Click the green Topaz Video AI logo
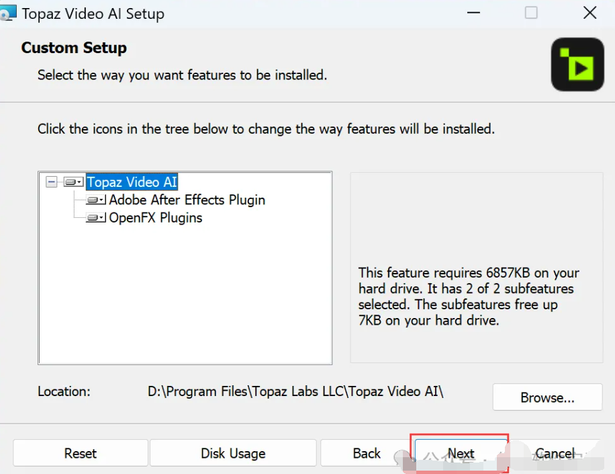615x474 pixels. click(x=577, y=65)
